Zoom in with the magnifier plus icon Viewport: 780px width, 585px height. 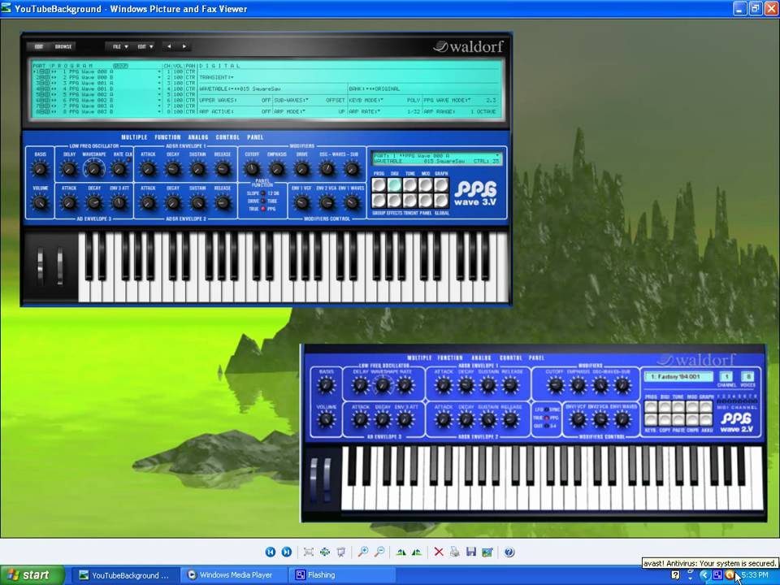click(x=363, y=552)
